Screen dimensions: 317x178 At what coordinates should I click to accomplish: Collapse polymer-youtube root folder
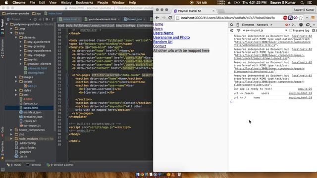(x=7, y=24)
